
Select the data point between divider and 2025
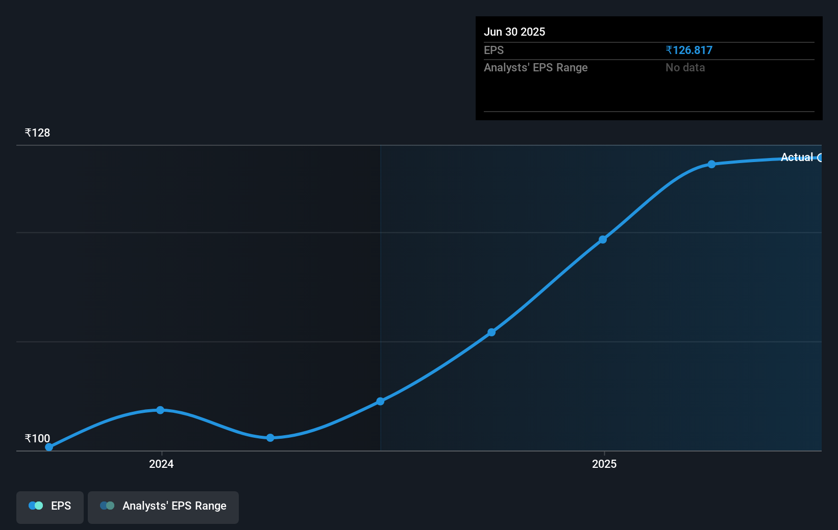pos(491,332)
